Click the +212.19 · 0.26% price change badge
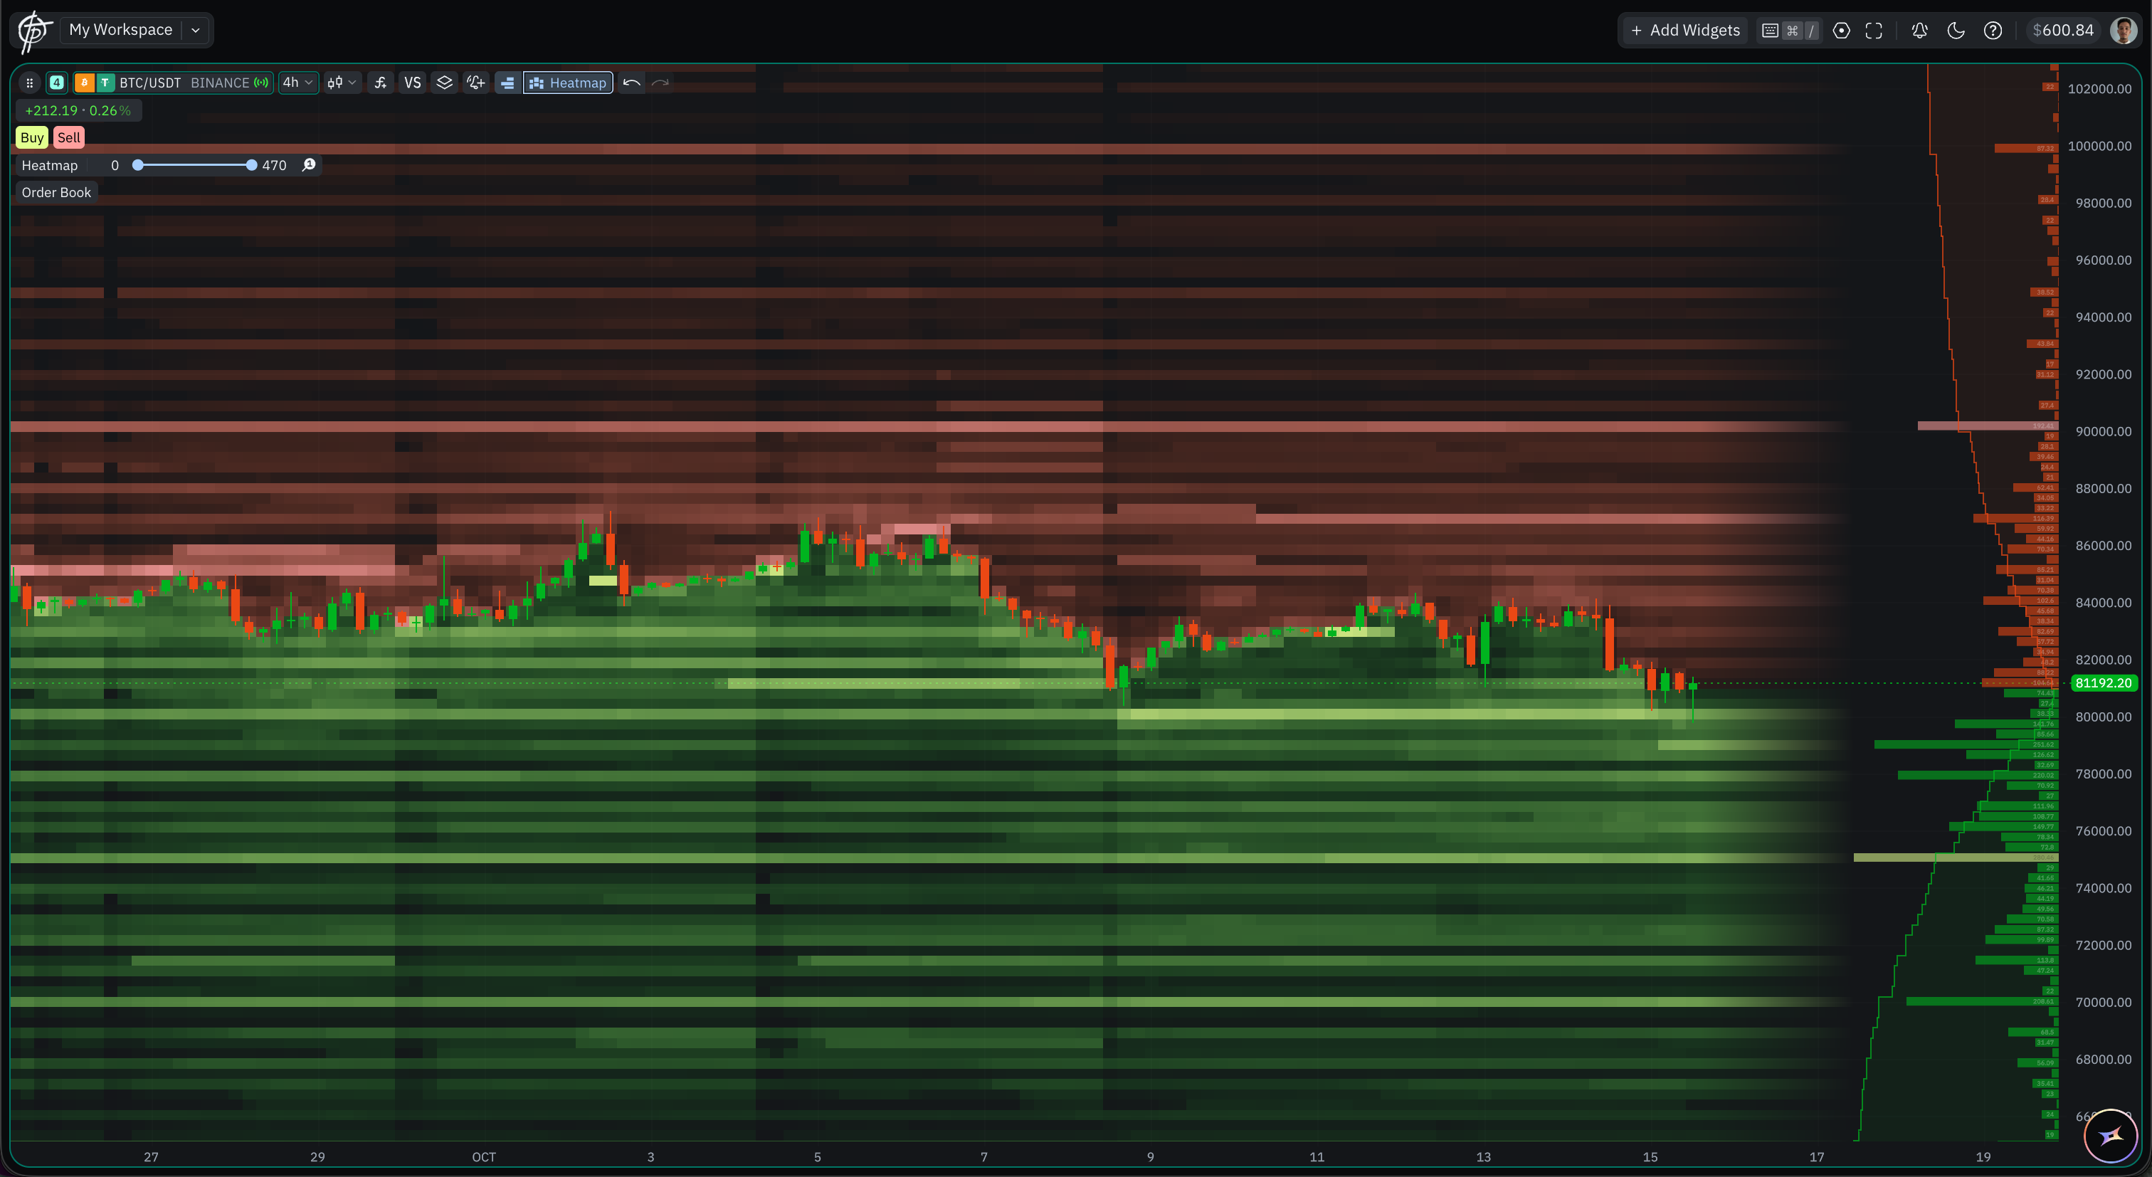2152x1177 pixels. pos(78,110)
